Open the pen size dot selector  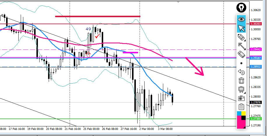(241, 63)
